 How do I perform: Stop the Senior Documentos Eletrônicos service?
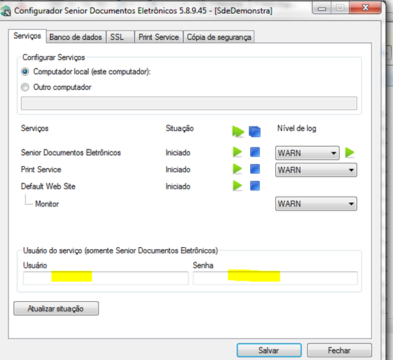pyautogui.click(x=255, y=152)
